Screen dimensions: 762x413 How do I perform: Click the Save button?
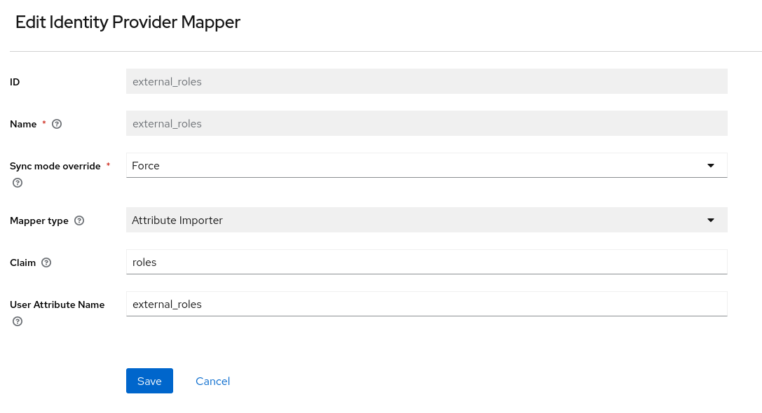click(149, 381)
